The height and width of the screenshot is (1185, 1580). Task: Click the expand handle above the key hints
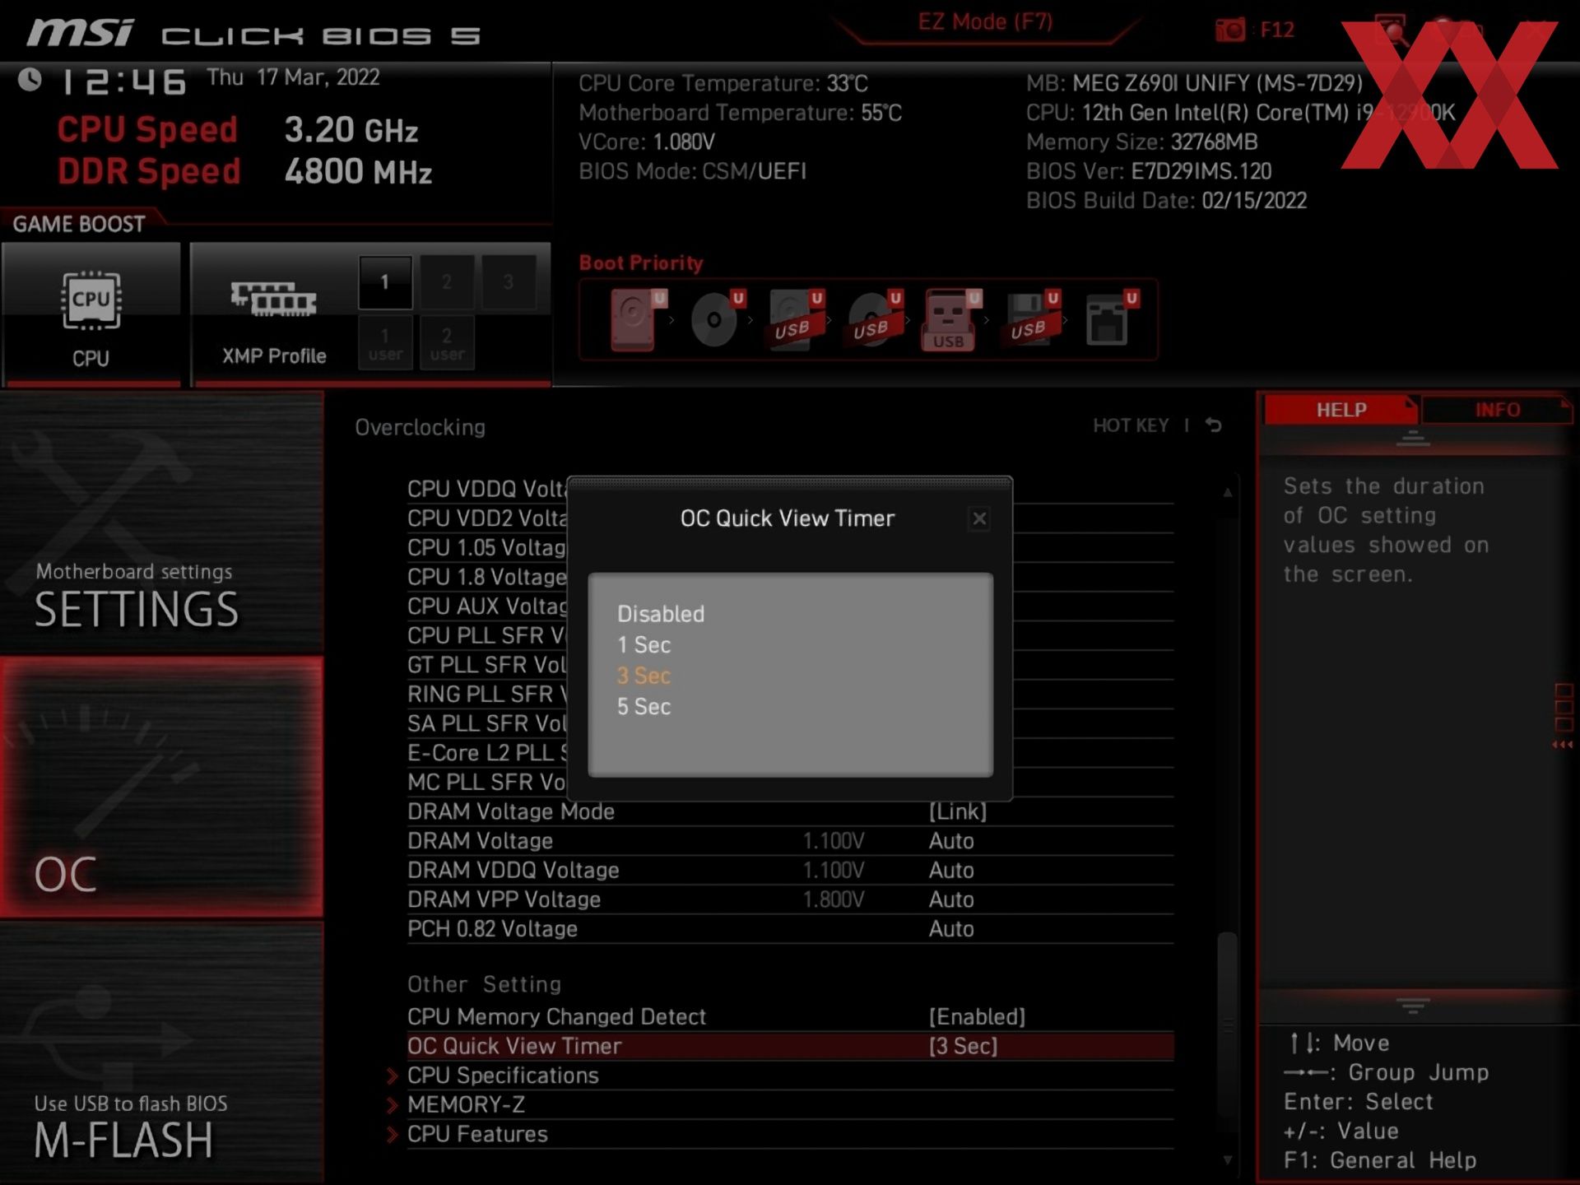coord(1413,1006)
